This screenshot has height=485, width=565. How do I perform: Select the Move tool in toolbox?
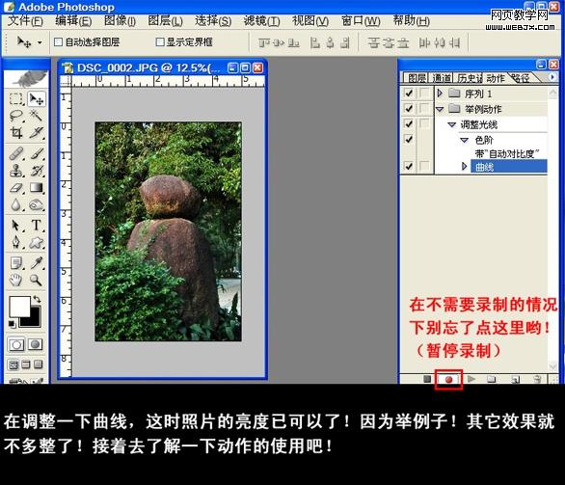click(37, 99)
